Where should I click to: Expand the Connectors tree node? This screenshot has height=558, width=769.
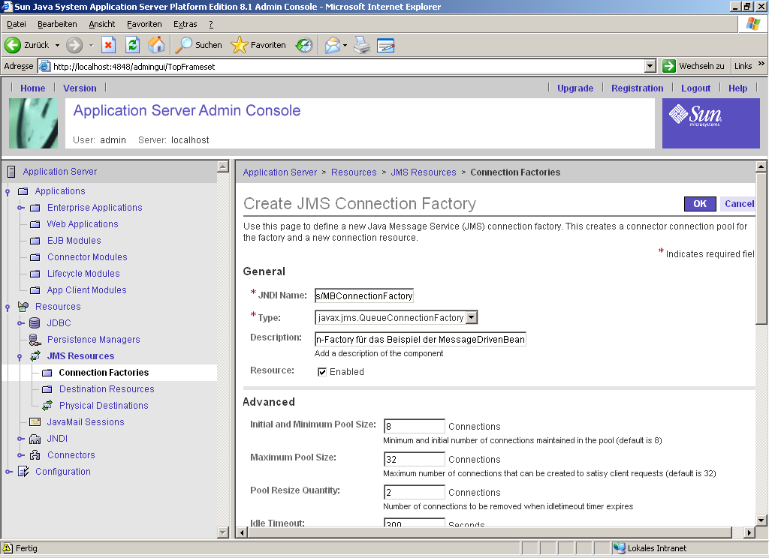coord(20,455)
